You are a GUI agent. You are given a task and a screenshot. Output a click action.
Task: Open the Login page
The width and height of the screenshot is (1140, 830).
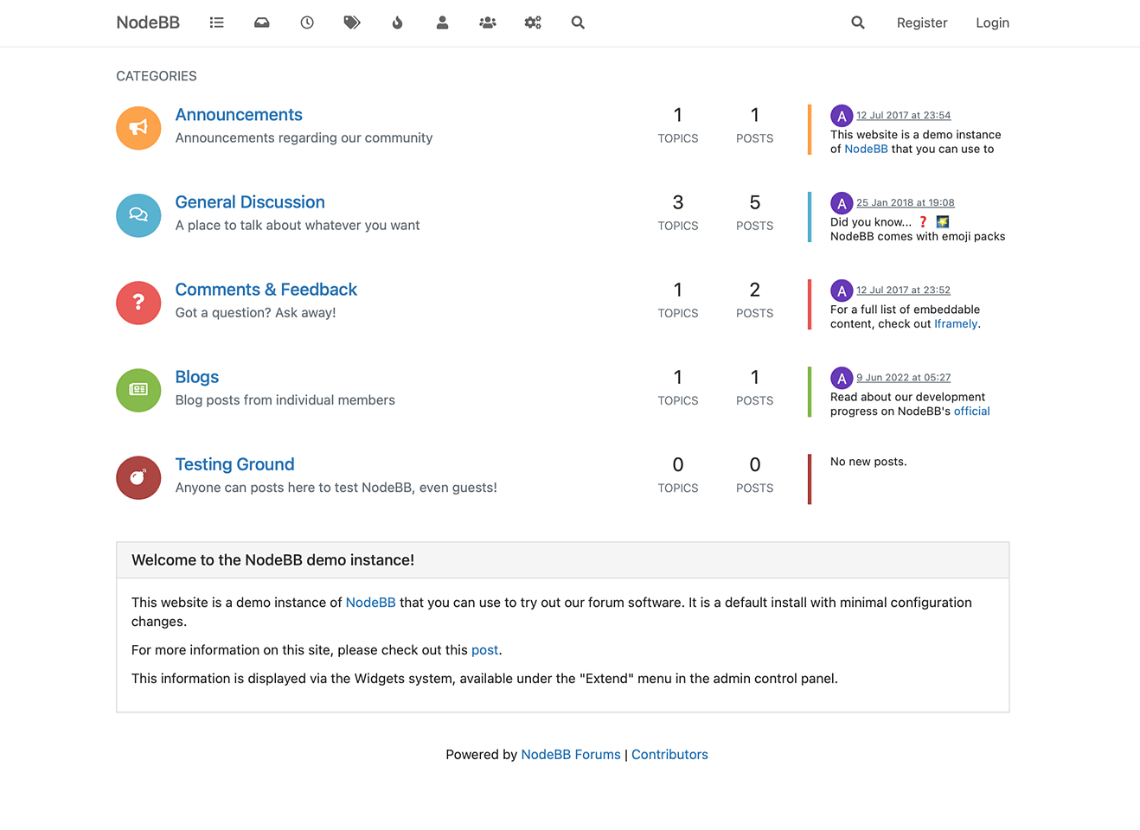pyautogui.click(x=992, y=22)
